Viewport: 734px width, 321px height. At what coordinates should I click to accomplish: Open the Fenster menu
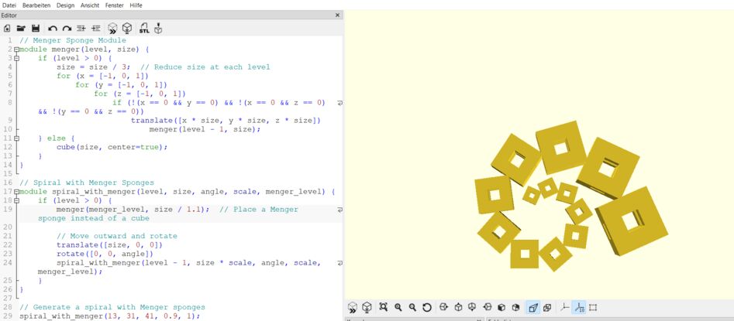(115, 5)
